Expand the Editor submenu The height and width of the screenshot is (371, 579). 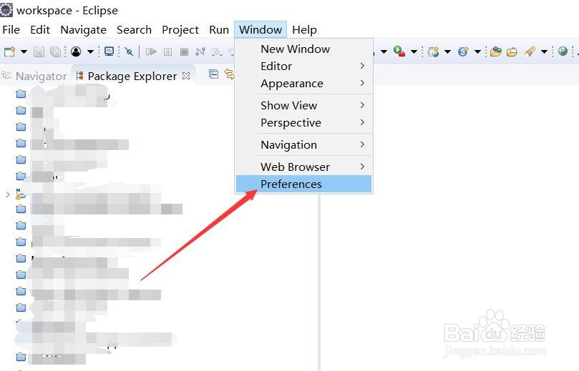pyautogui.click(x=303, y=66)
